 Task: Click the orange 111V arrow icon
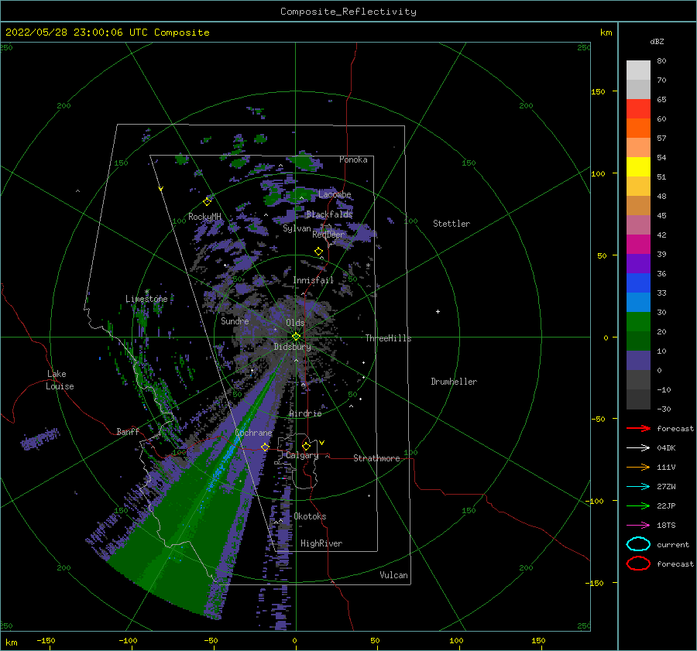pyautogui.click(x=638, y=467)
